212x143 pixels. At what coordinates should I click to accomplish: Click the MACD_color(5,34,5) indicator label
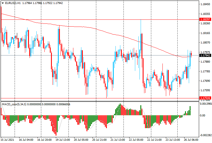(14, 104)
